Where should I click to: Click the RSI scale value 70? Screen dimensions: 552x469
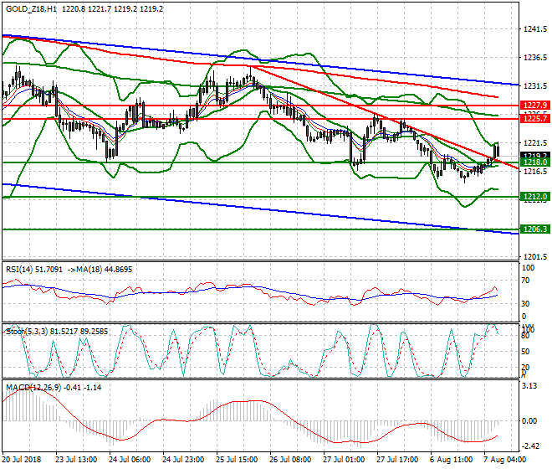tap(525, 281)
